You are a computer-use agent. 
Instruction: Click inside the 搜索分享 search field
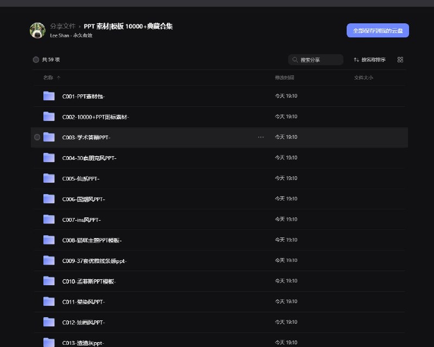pos(317,60)
